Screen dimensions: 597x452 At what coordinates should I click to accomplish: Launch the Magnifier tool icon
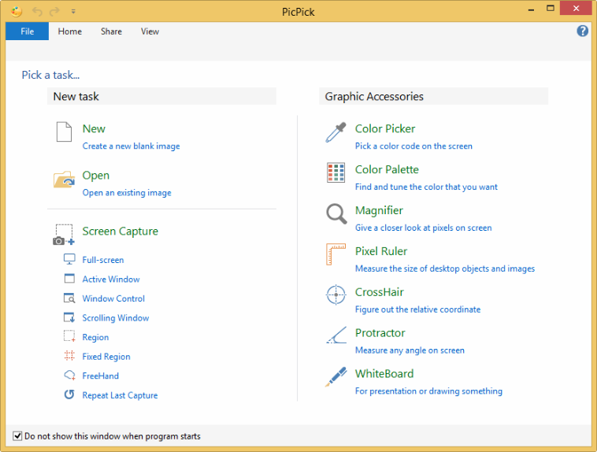point(336,214)
